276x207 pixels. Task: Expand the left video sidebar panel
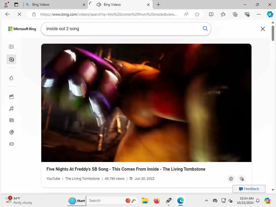(11, 47)
